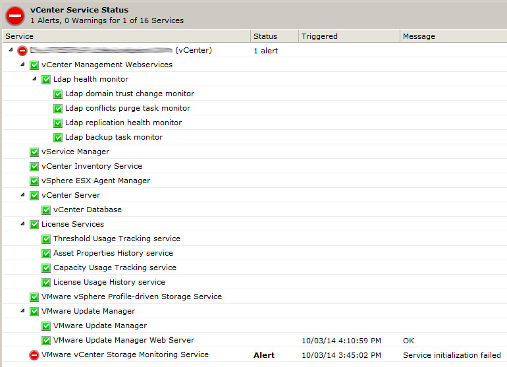Screen dimensions: 507x367
Task: Click green icon for Ldap backup task monitor
Action: [58, 138]
